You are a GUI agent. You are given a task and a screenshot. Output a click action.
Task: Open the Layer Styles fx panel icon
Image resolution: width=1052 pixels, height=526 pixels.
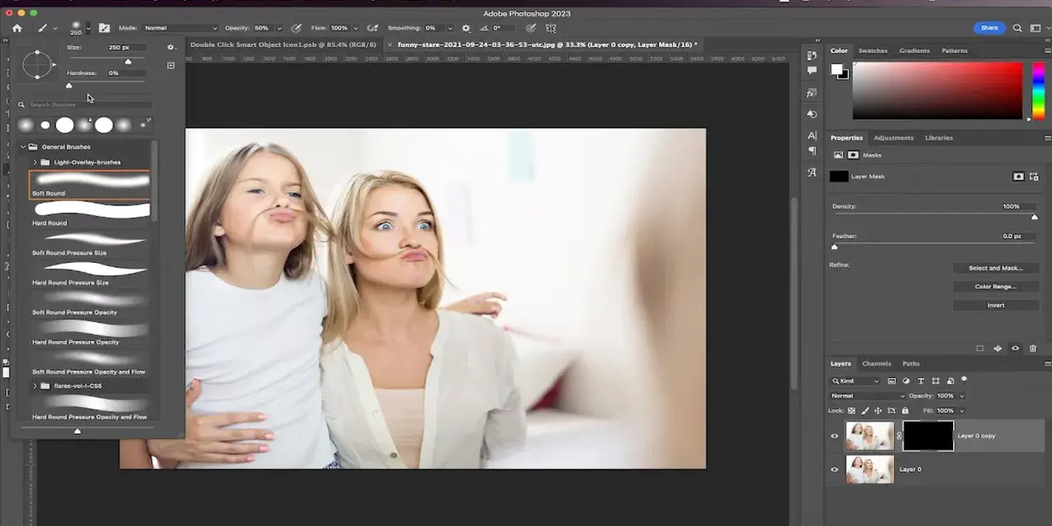point(812,93)
